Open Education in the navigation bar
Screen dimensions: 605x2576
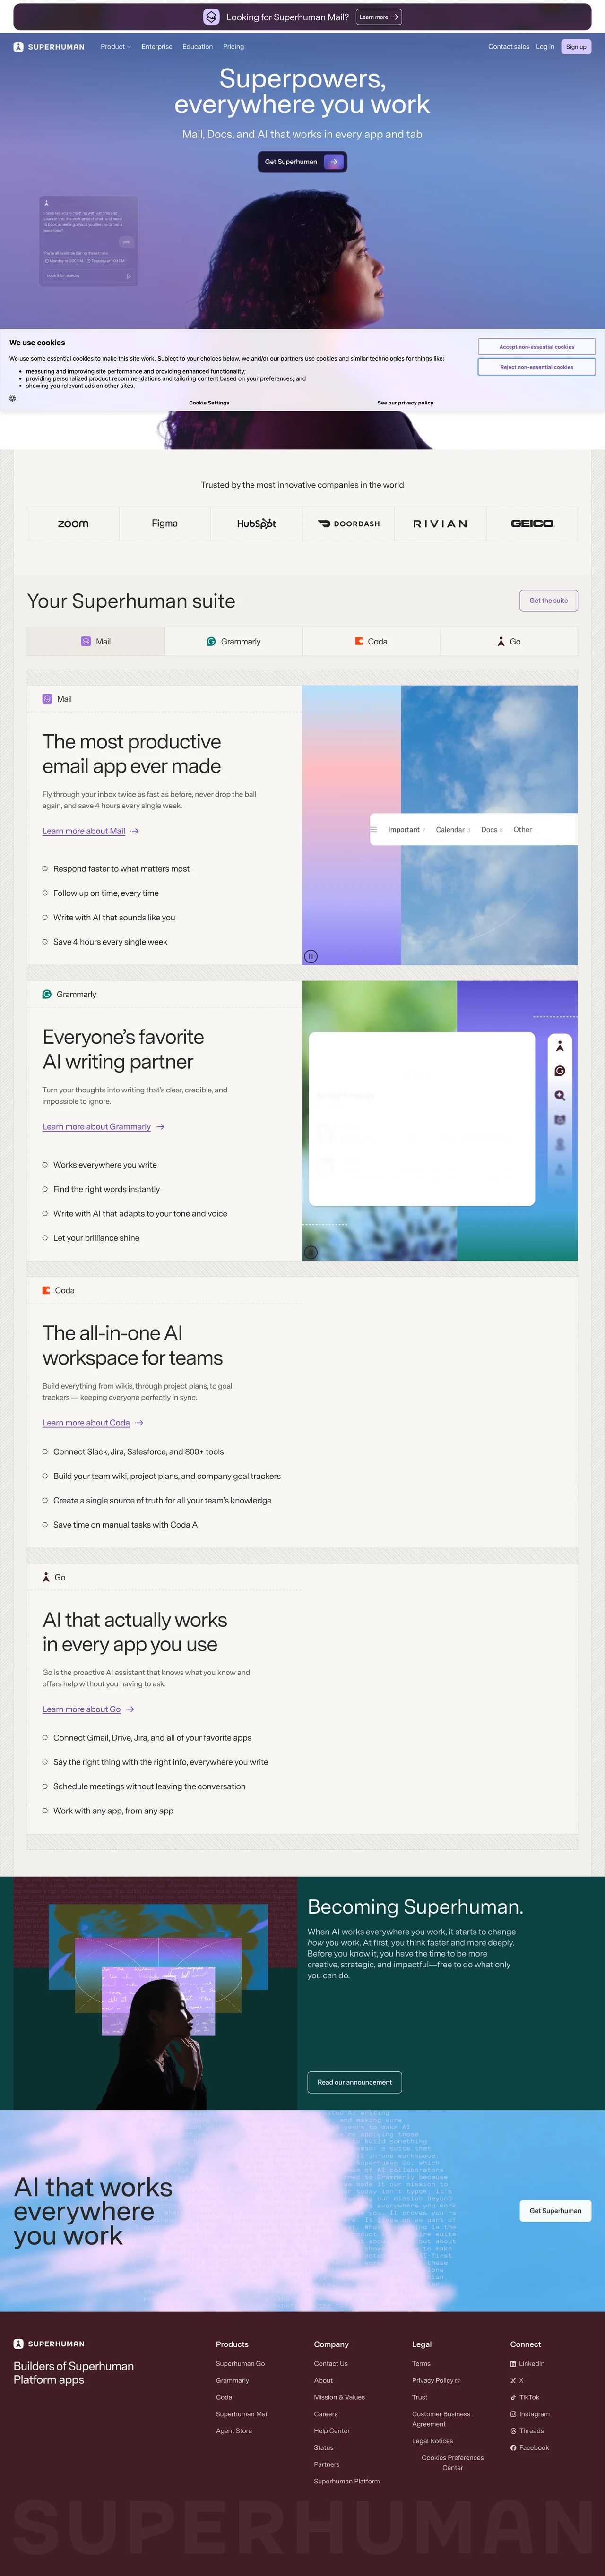(x=197, y=47)
